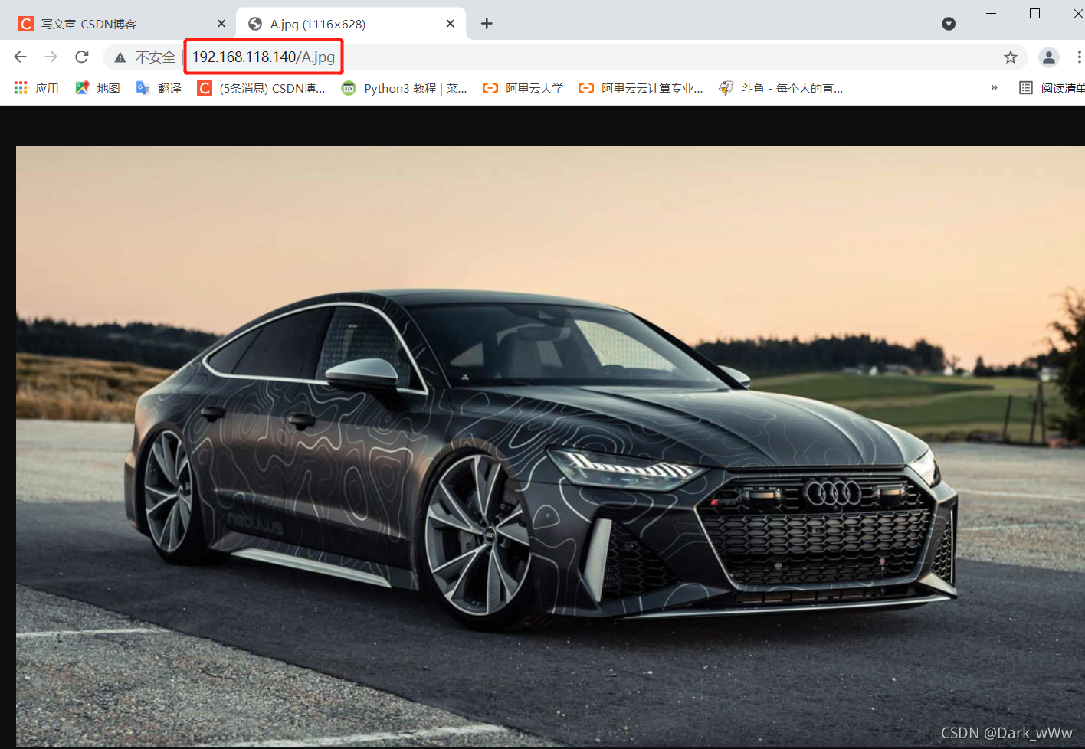Open the 阅读清单 reading list
1085x749 pixels.
pos(1051,88)
